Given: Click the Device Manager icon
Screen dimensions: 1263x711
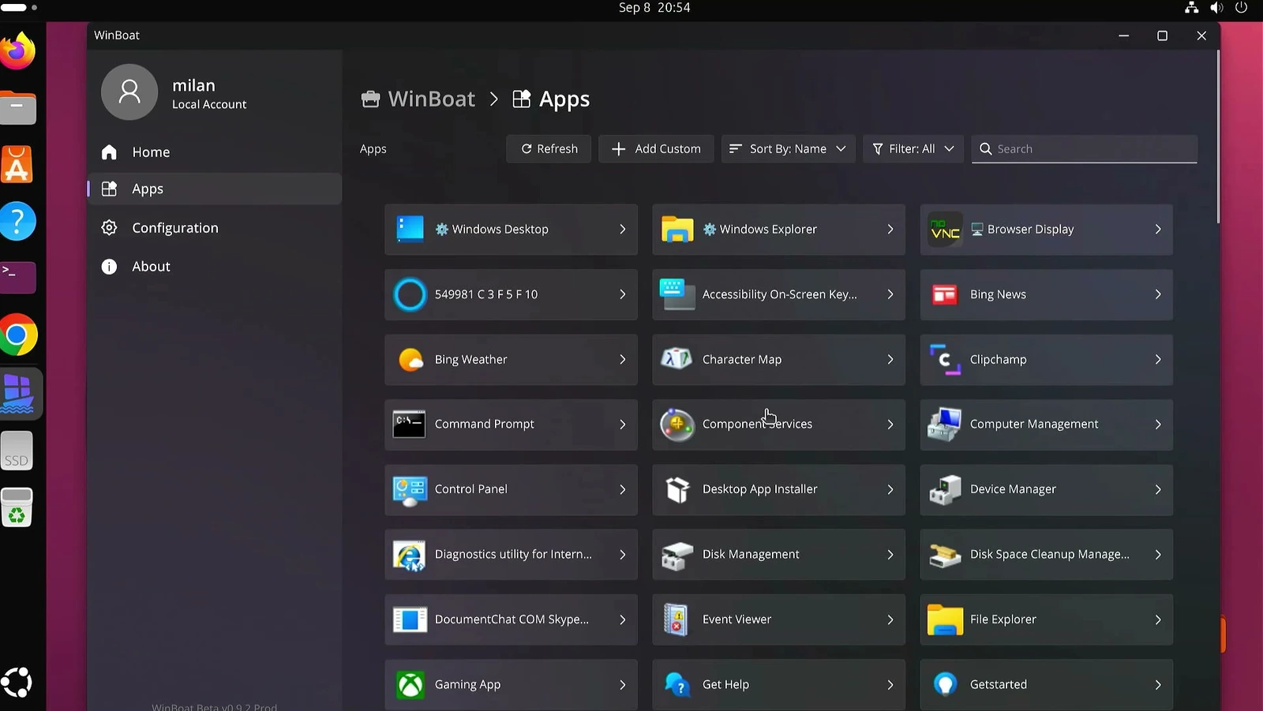Looking at the screenshot, I should tap(945, 489).
